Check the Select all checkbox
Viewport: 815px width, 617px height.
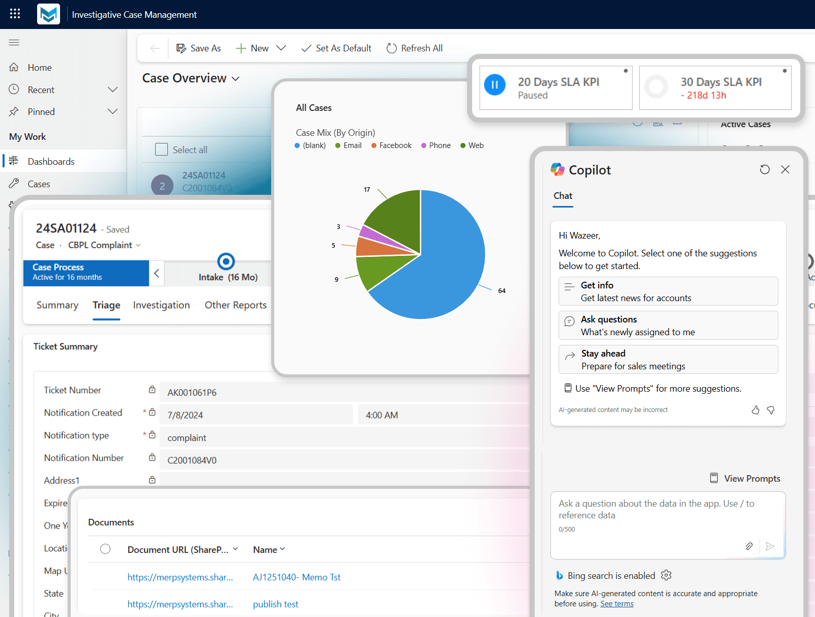161,150
